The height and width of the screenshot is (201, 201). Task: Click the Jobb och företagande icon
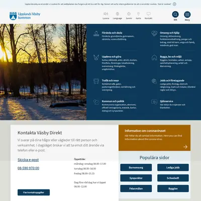tap(154, 81)
